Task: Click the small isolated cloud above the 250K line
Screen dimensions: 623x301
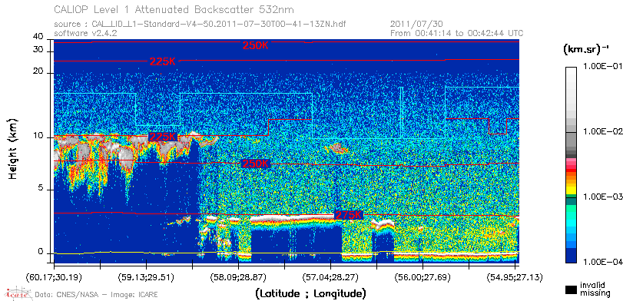Action: (x=336, y=149)
